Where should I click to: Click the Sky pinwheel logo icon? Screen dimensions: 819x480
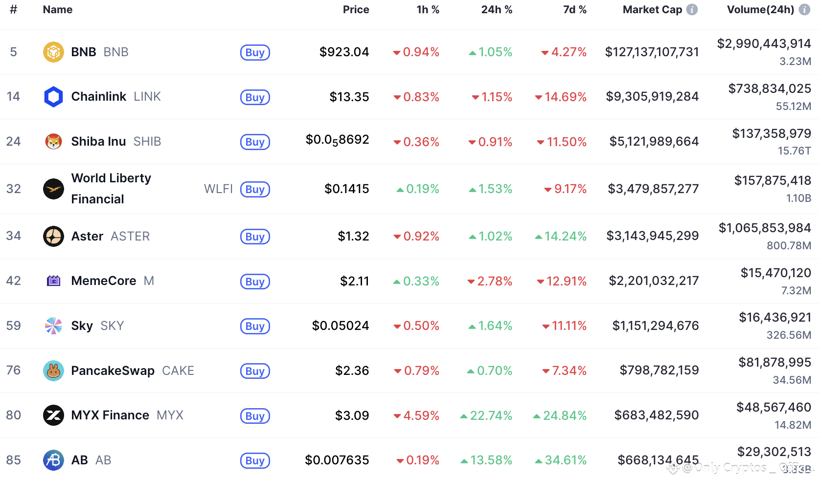pyautogui.click(x=53, y=326)
